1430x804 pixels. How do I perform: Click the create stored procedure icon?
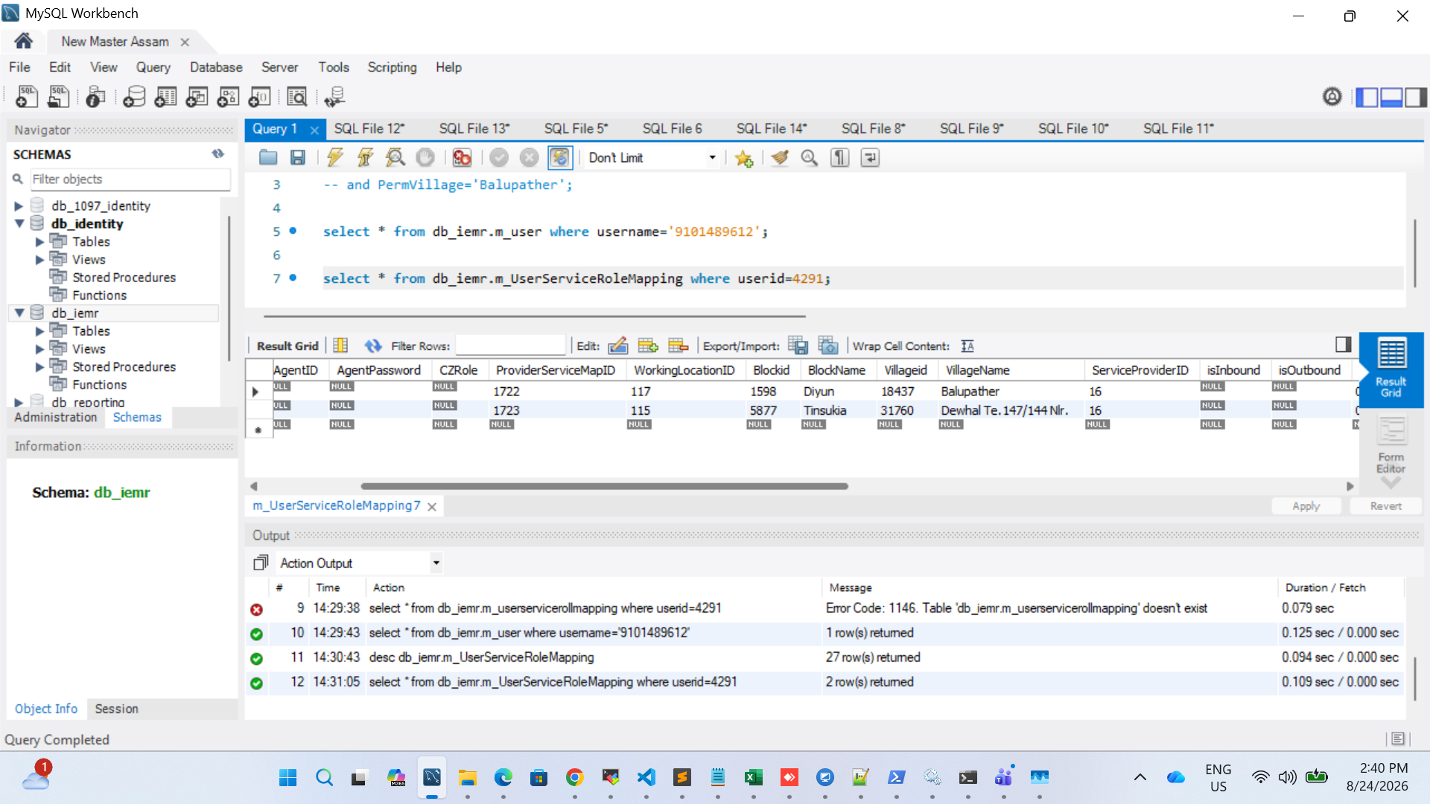click(x=228, y=97)
